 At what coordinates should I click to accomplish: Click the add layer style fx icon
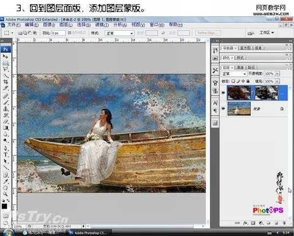(245, 223)
